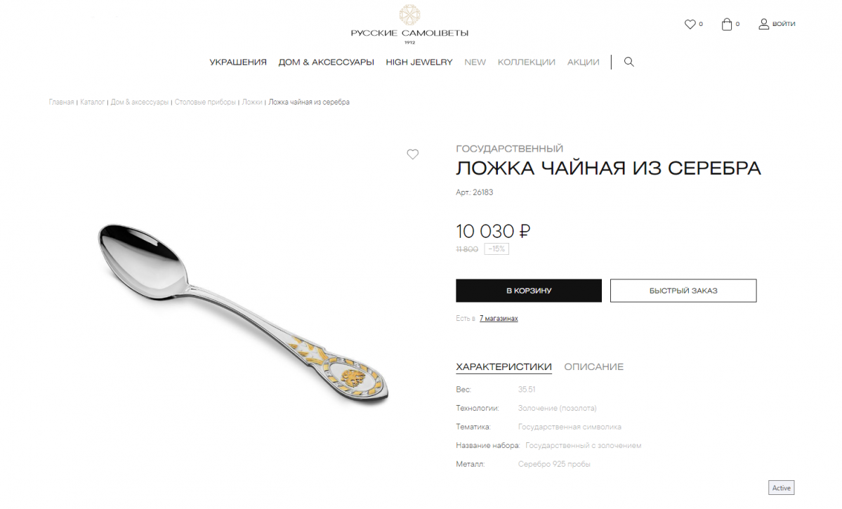Click the user profile login icon
Screen dimensions: 842x509
tap(763, 24)
